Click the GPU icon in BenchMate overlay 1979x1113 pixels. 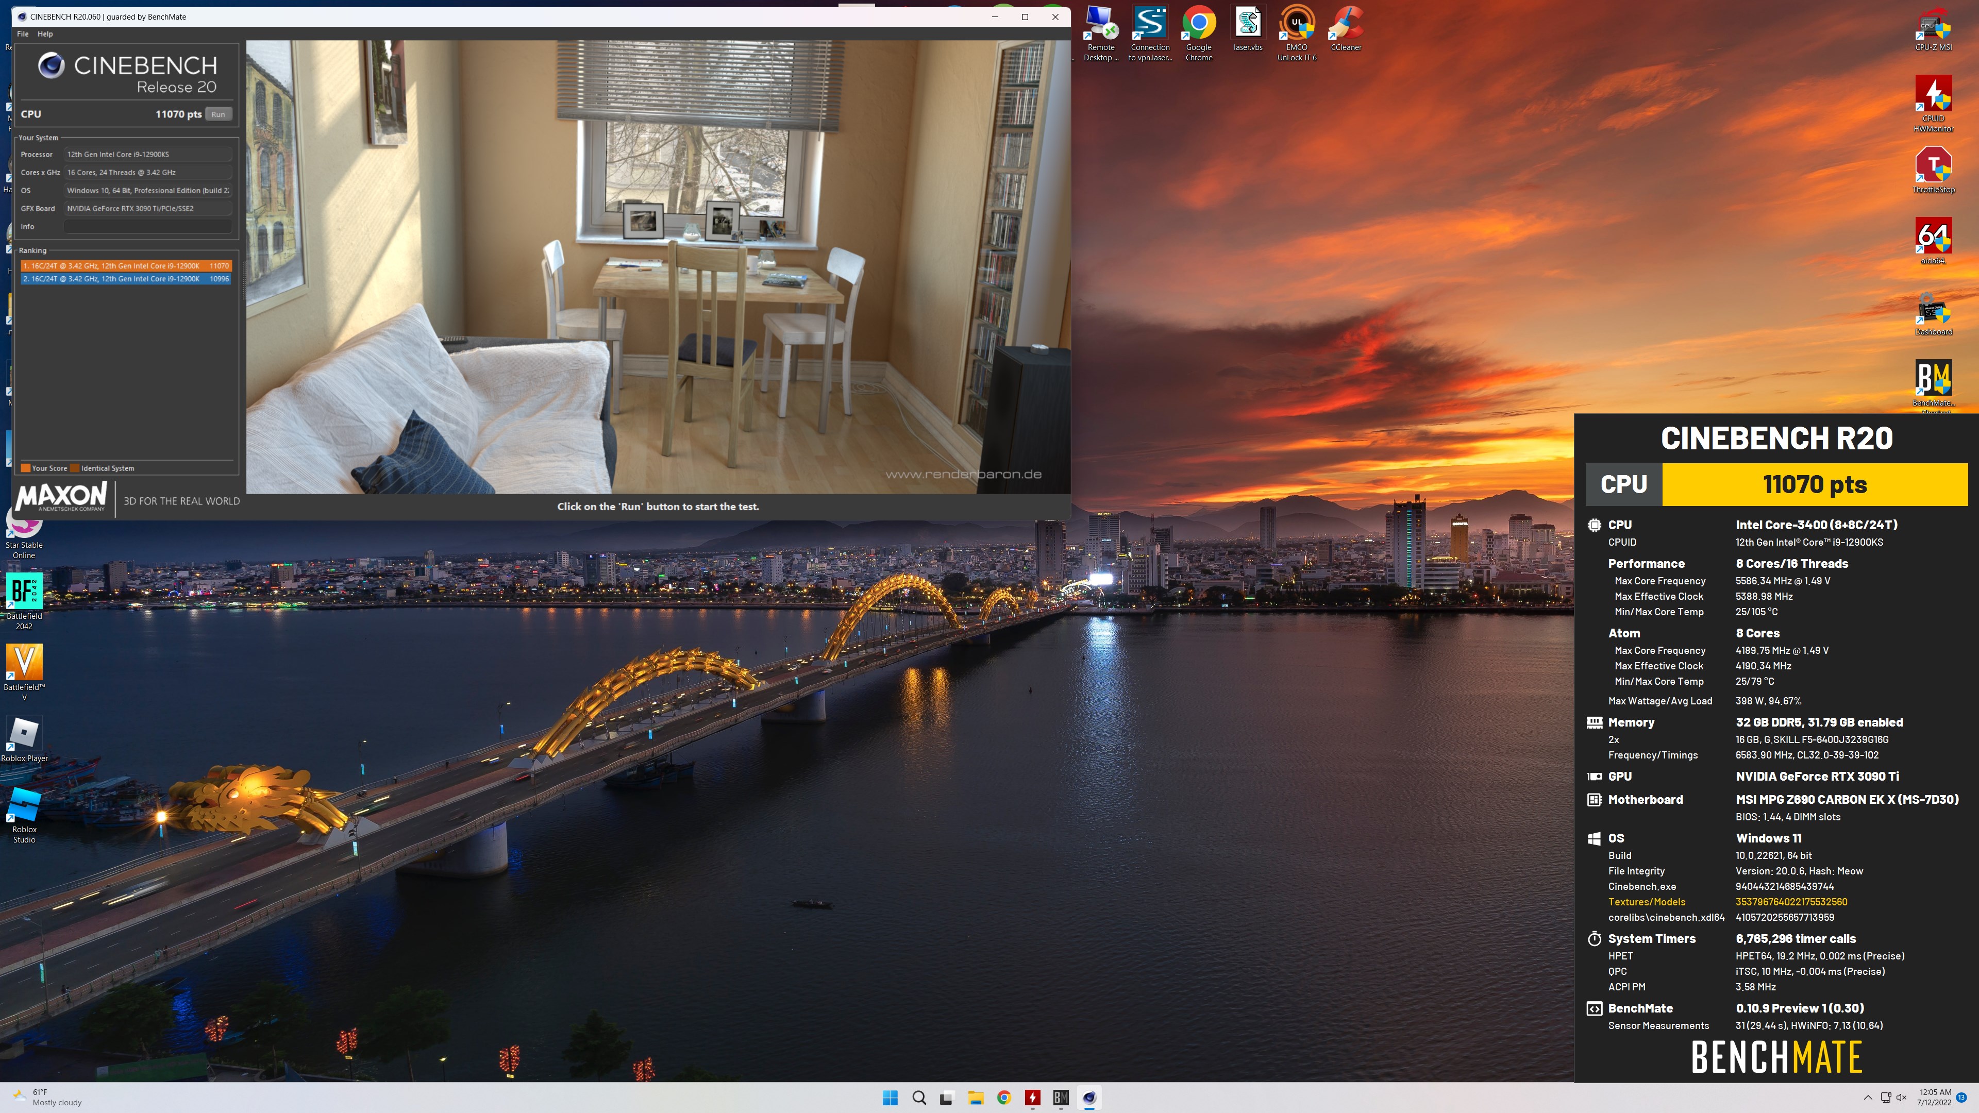(1594, 777)
